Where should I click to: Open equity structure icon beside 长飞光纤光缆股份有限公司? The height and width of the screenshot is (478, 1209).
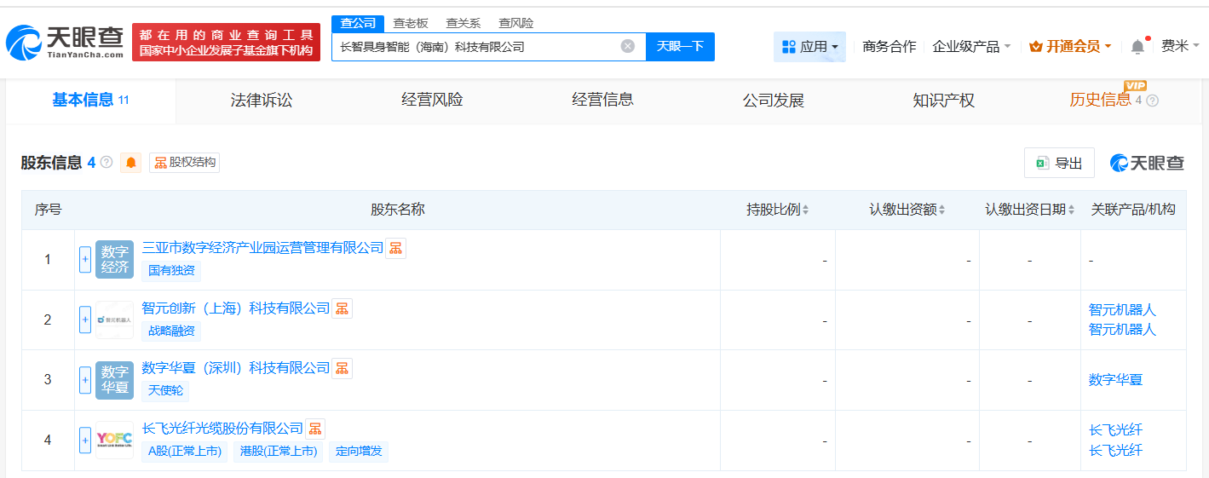click(x=315, y=429)
